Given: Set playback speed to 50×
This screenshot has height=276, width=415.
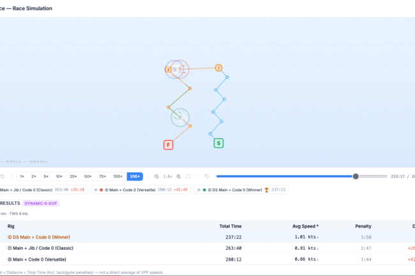Looking at the screenshot, I should (88, 177).
